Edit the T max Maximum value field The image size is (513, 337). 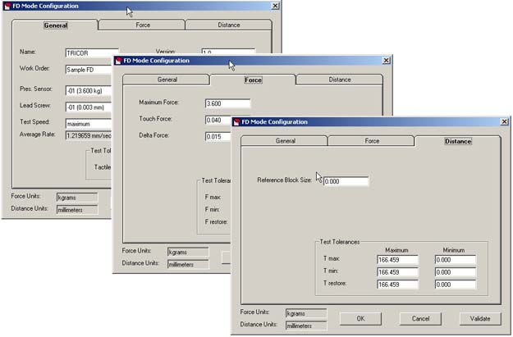coord(397,260)
